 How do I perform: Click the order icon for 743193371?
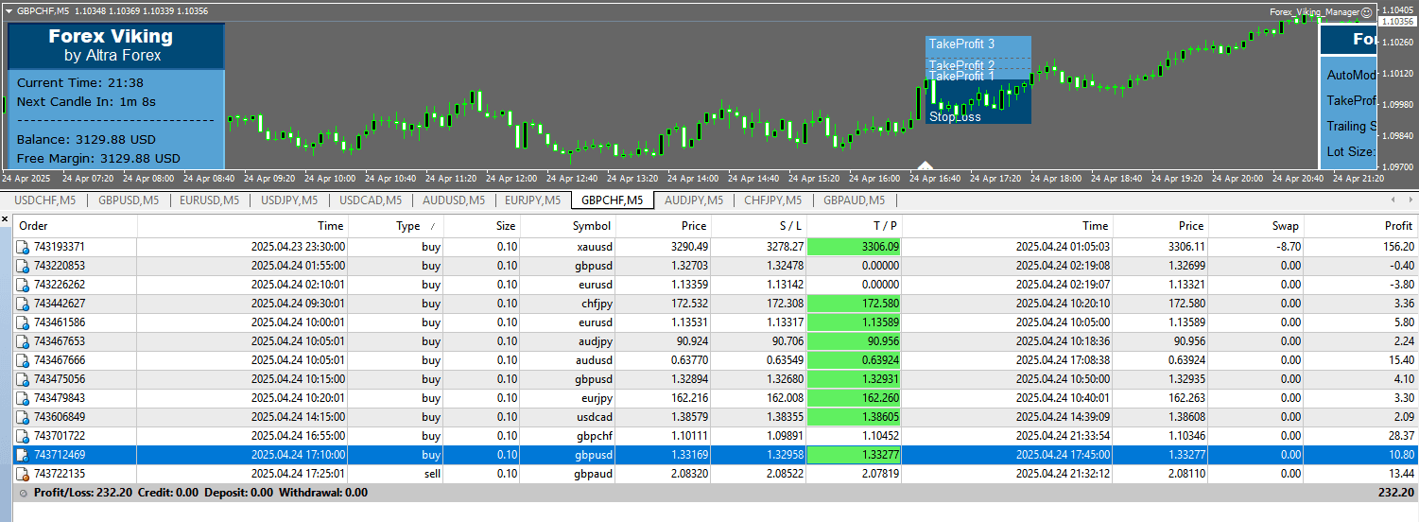click(x=23, y=247)
